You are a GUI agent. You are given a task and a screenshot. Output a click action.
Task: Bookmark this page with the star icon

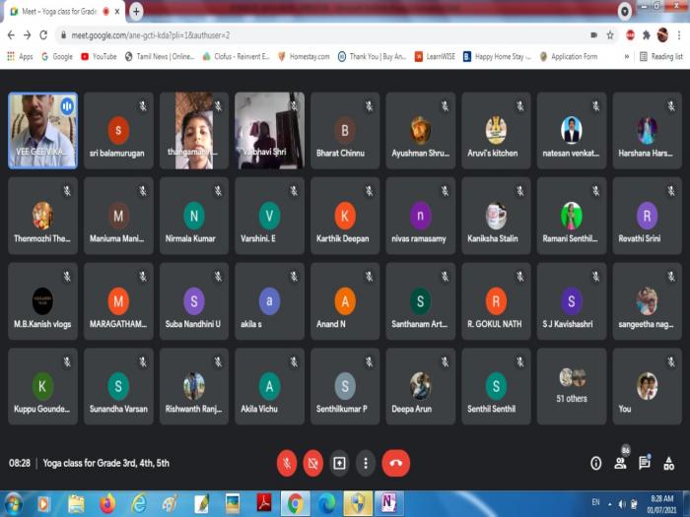(x=610, y=35)
